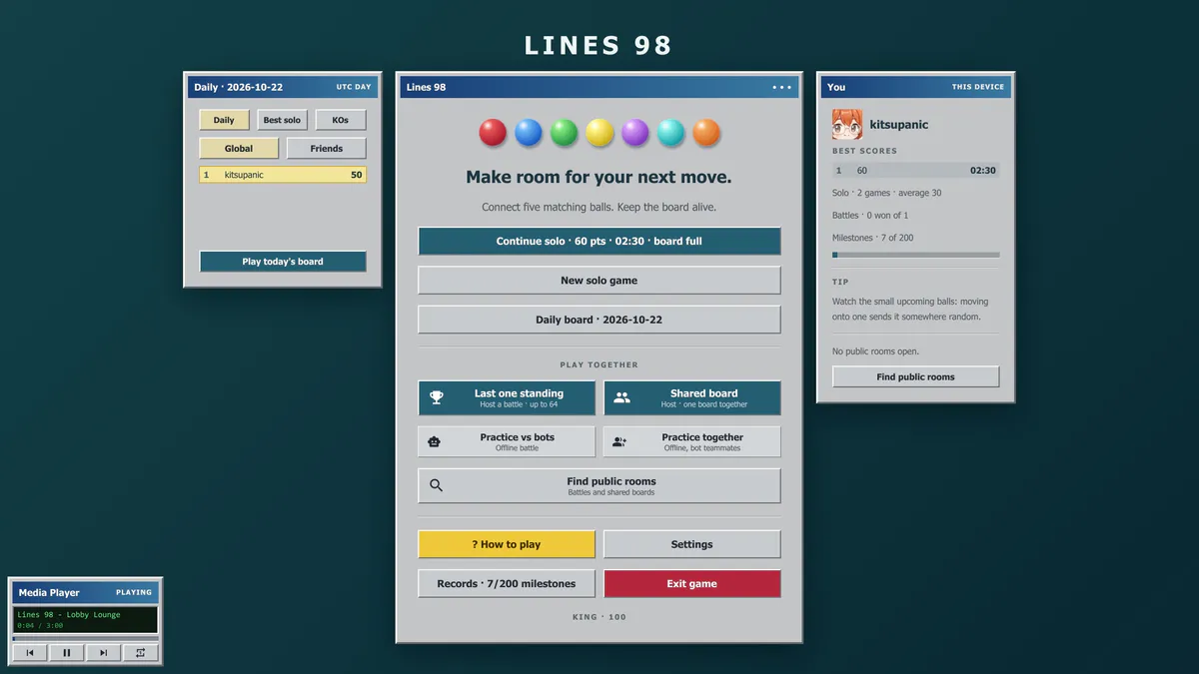This screenshot has height=674, width=1199.
Task: Start Practice together with bot teammates
Action: click(692, 441)
